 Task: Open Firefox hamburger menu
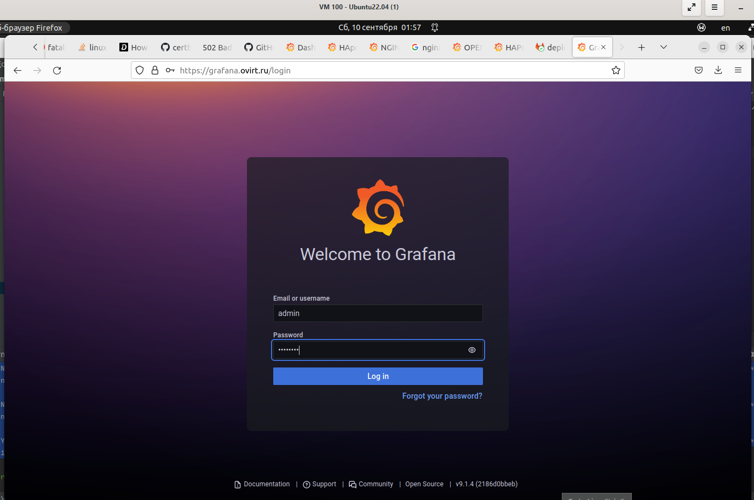[738, 70]
